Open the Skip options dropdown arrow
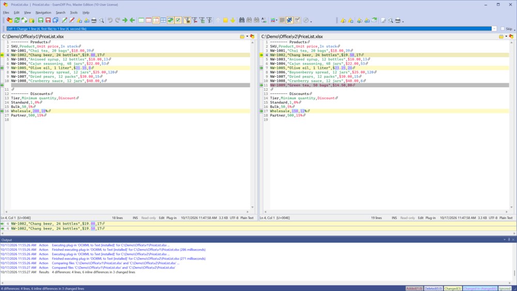 pyautogui.click(x=514, y=29)
